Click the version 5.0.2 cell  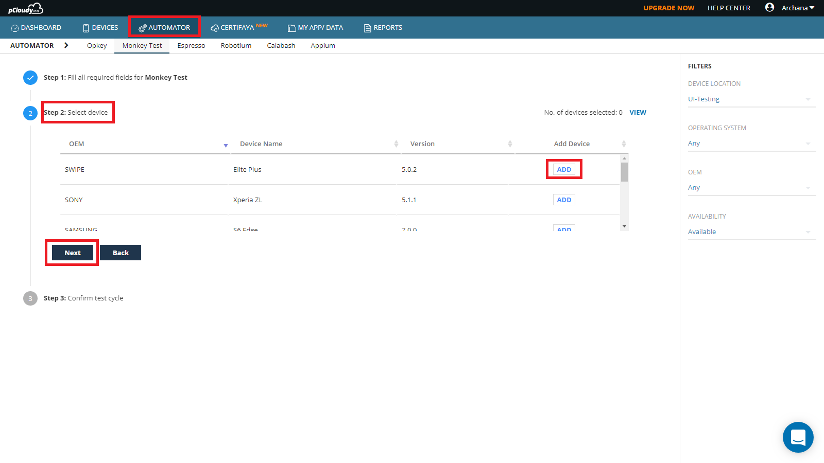pyautogui.click(x=409, y=170)
